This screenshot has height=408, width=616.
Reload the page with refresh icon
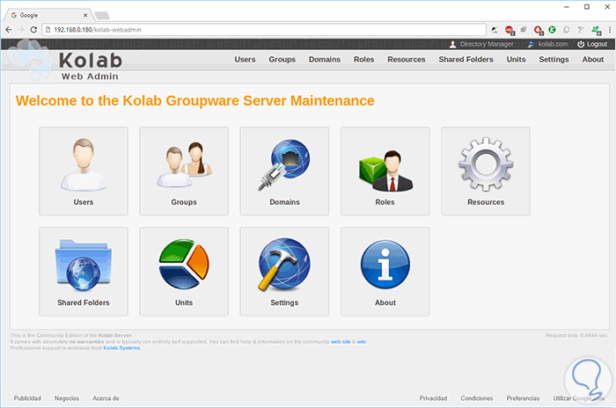pyautogui.click(x=33, y=29)
